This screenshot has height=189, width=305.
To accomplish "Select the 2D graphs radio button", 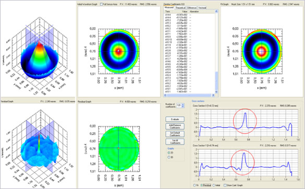I will pyautogui.click(x=169, y=153).
